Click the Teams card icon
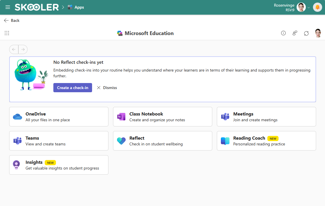This screenshot has width=325, height=206. pos(17,141)
